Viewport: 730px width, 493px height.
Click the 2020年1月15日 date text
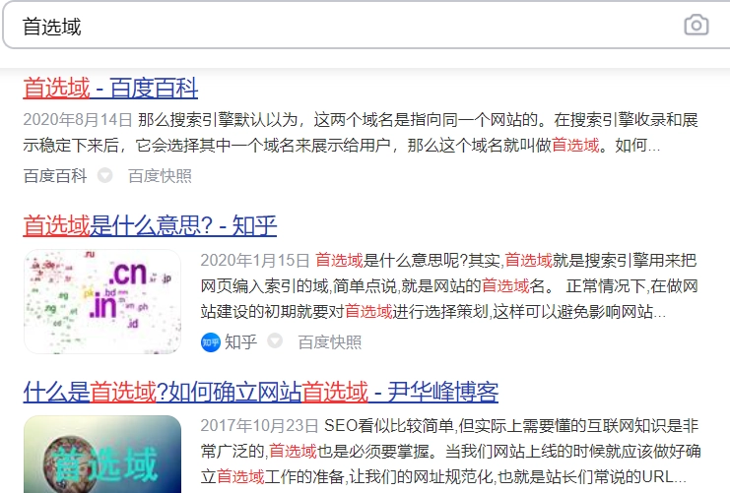[254, 260]
